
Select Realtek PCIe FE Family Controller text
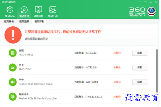coord(38,98)
